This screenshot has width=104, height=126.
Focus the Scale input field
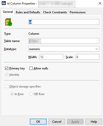[x=87, y=57]
